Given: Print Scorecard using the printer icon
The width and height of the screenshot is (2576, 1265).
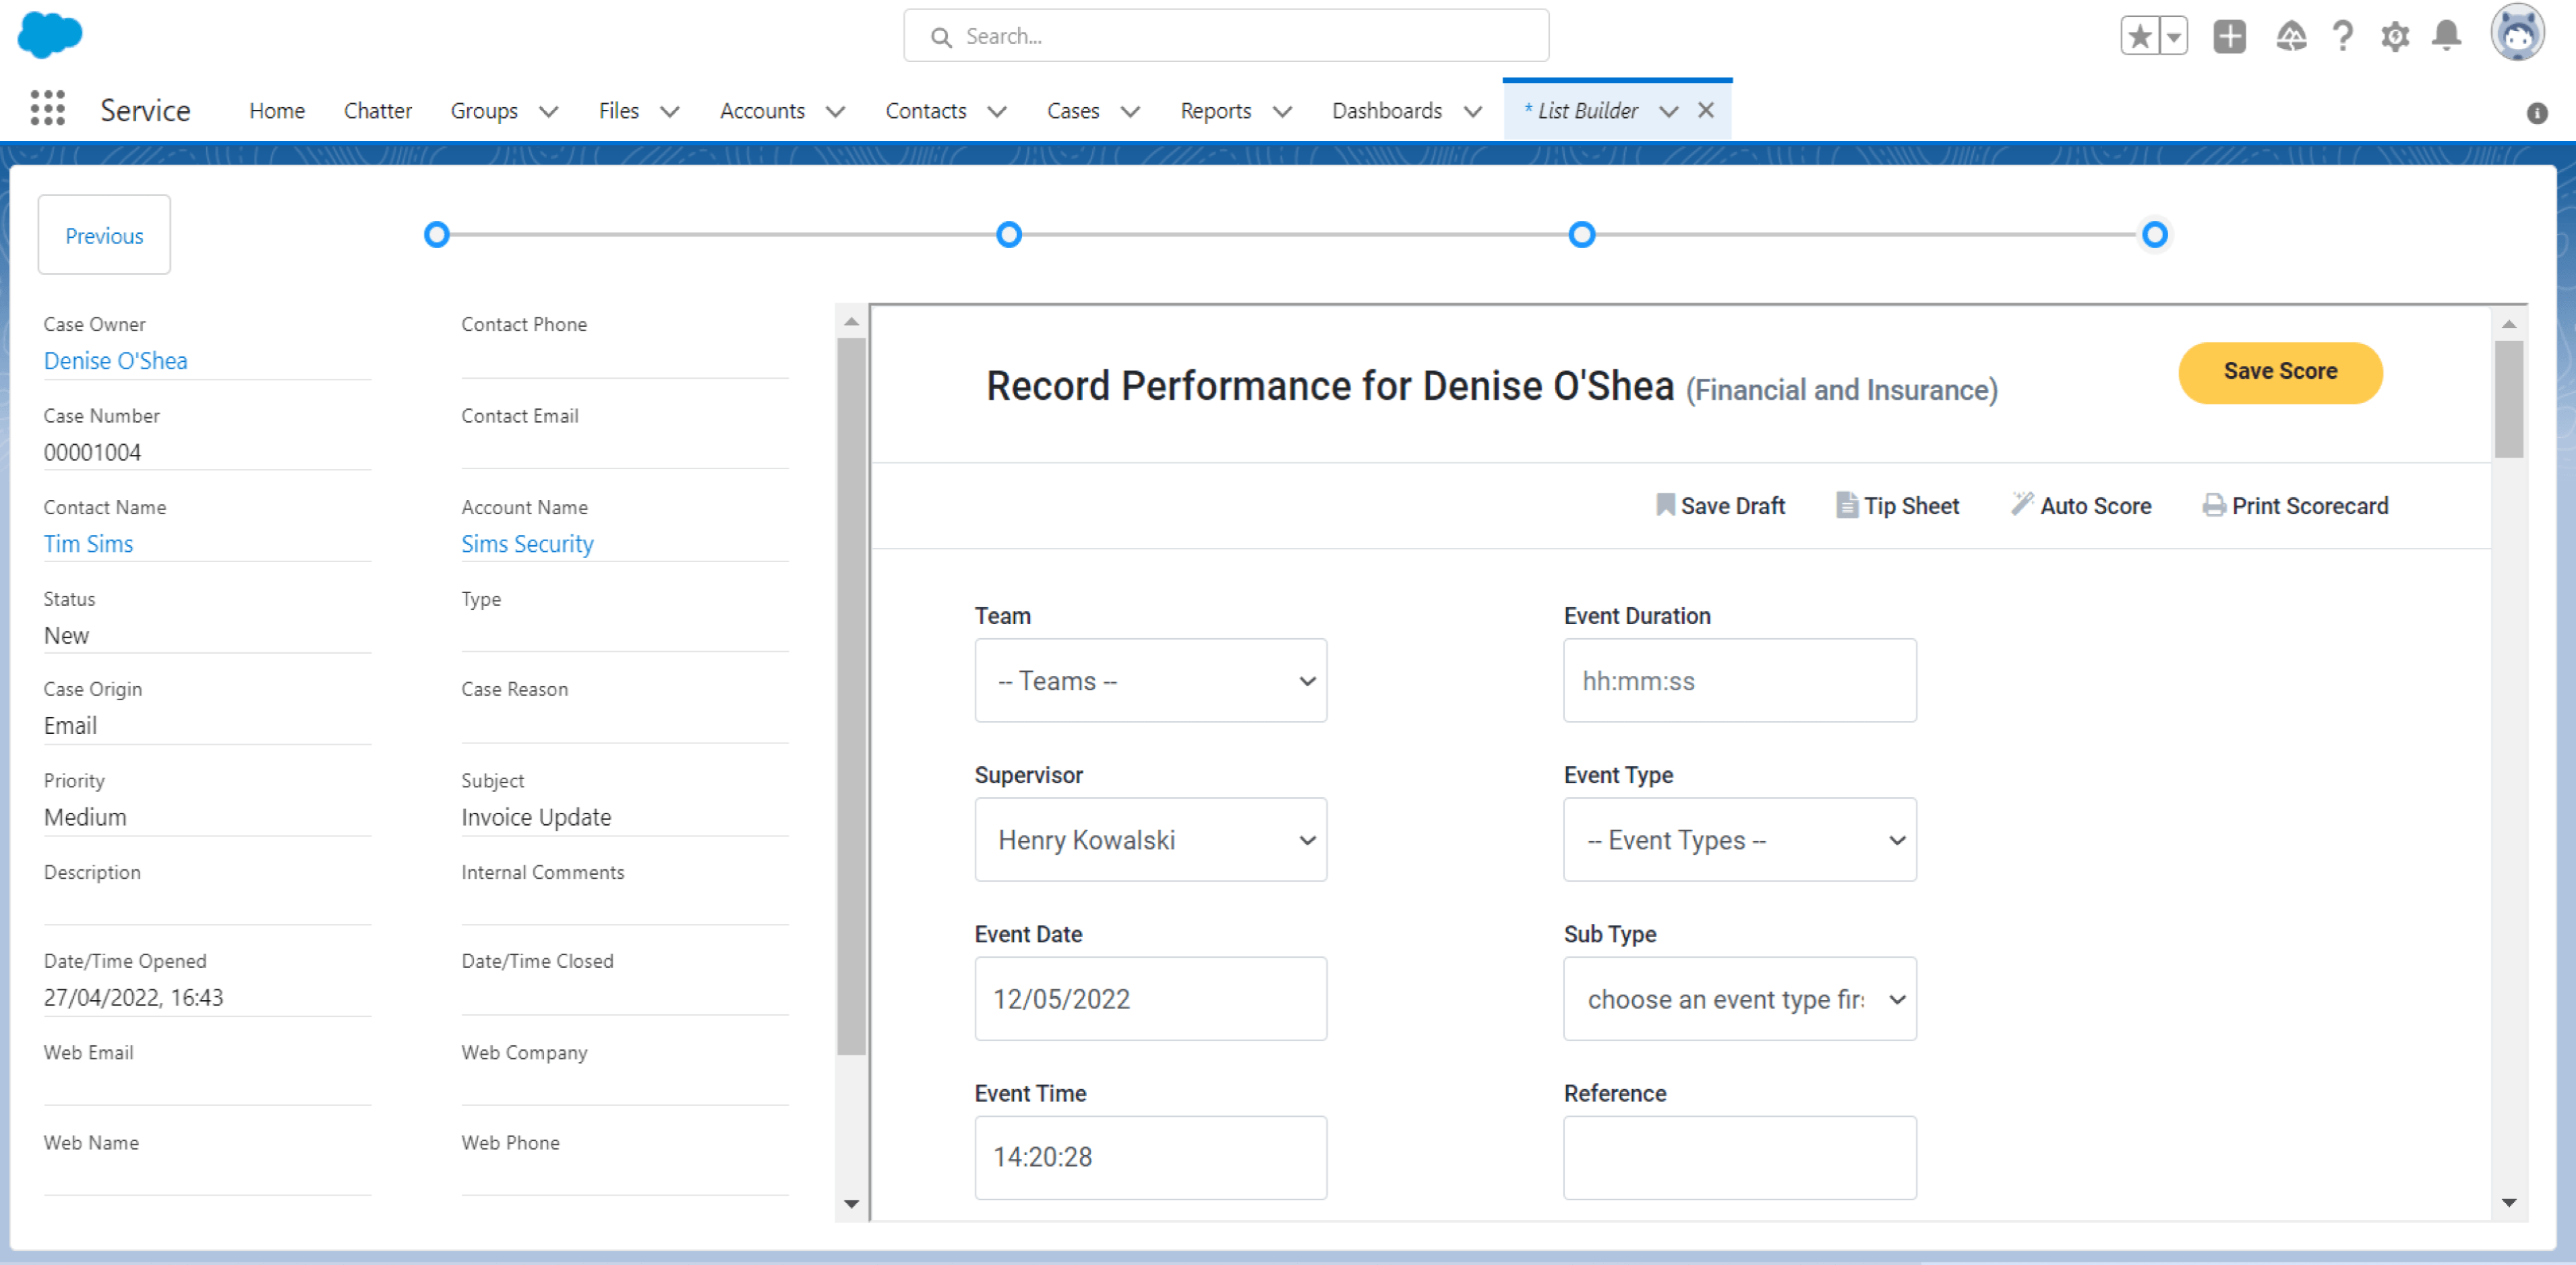Looking at the screenshot, I should pos(2296,505).
